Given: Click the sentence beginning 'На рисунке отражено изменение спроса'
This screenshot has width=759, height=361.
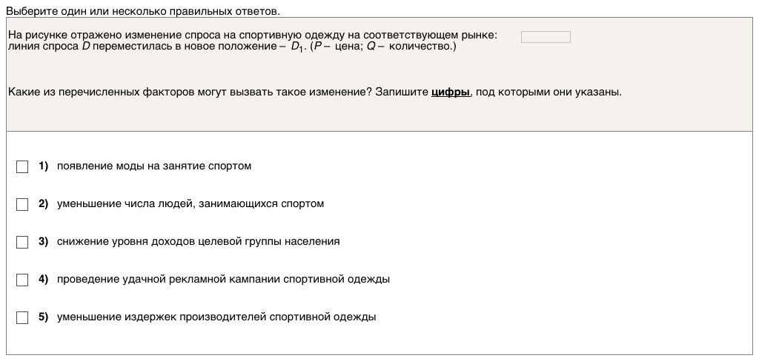Looking at the screenshot, I should coord(252,36).
